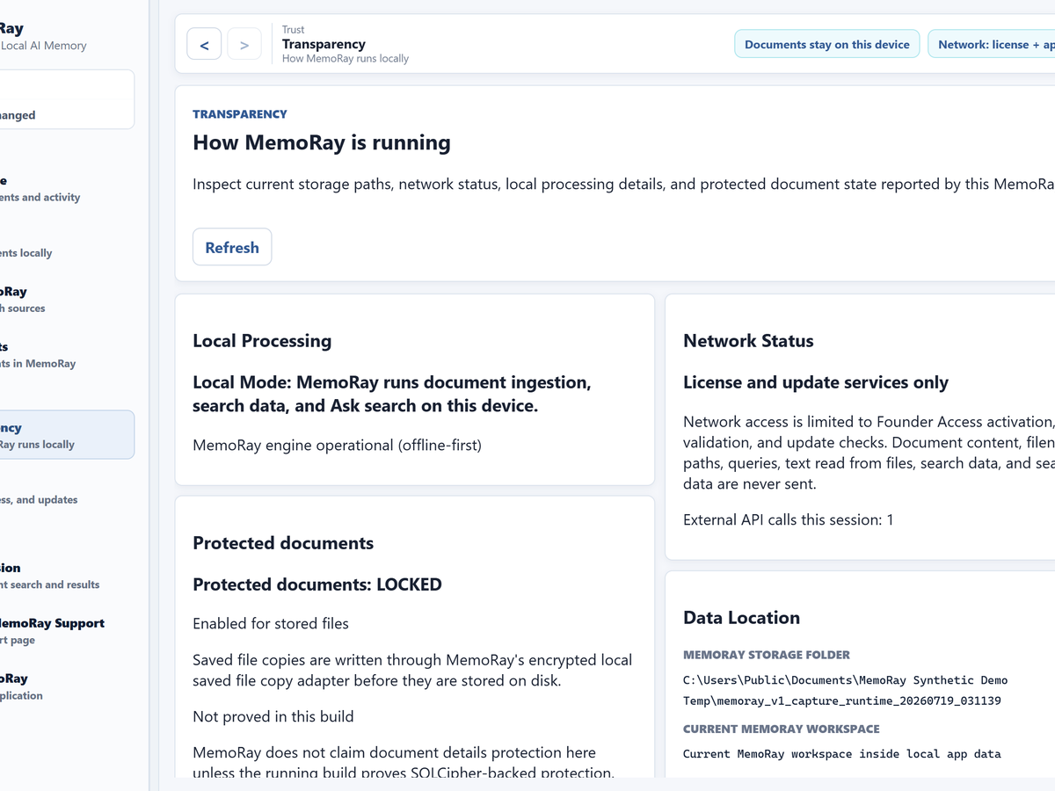Open the MemoRay Support sidebar item
1055x791 pixels.
coord(53,631)
